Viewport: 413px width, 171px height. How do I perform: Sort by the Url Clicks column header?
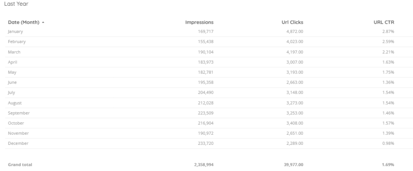pos(292,22)
